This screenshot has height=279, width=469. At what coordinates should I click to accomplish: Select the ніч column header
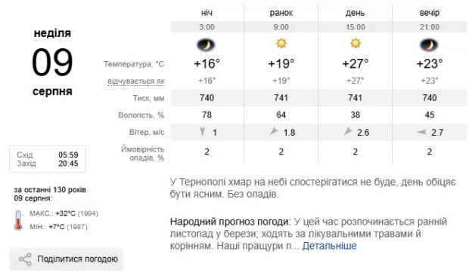[x=207, y=13]
